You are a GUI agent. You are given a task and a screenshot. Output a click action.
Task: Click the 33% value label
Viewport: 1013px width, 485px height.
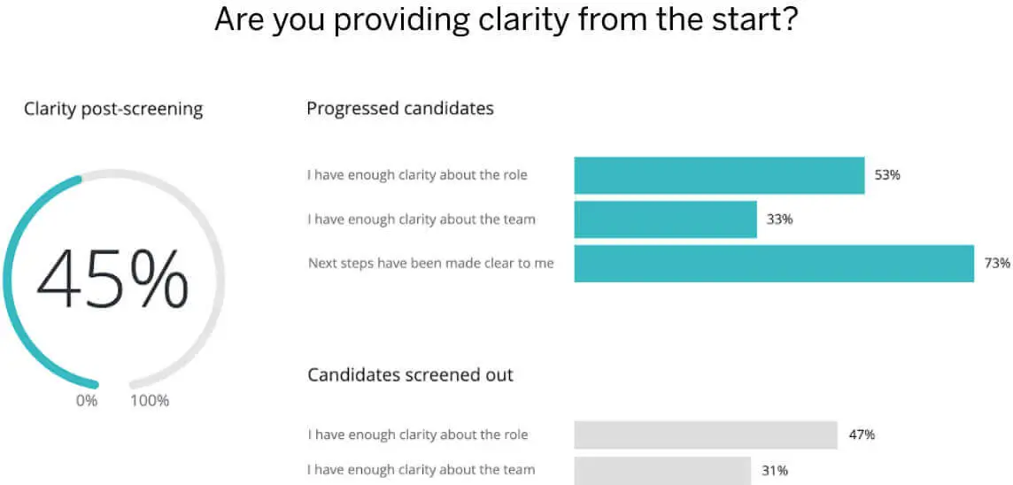click(779, 219)
